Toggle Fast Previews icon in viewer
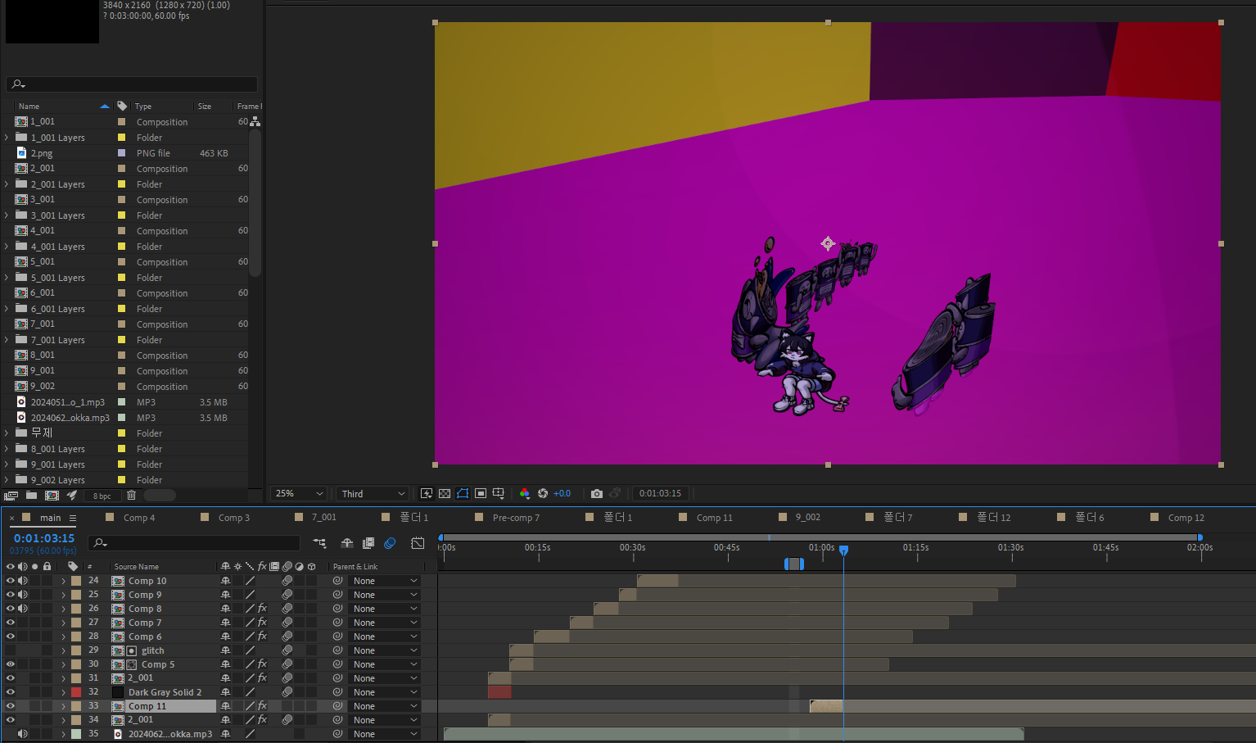 click(427, 493)
